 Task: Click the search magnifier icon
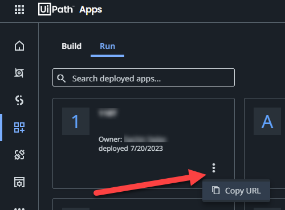coord(62,79)
